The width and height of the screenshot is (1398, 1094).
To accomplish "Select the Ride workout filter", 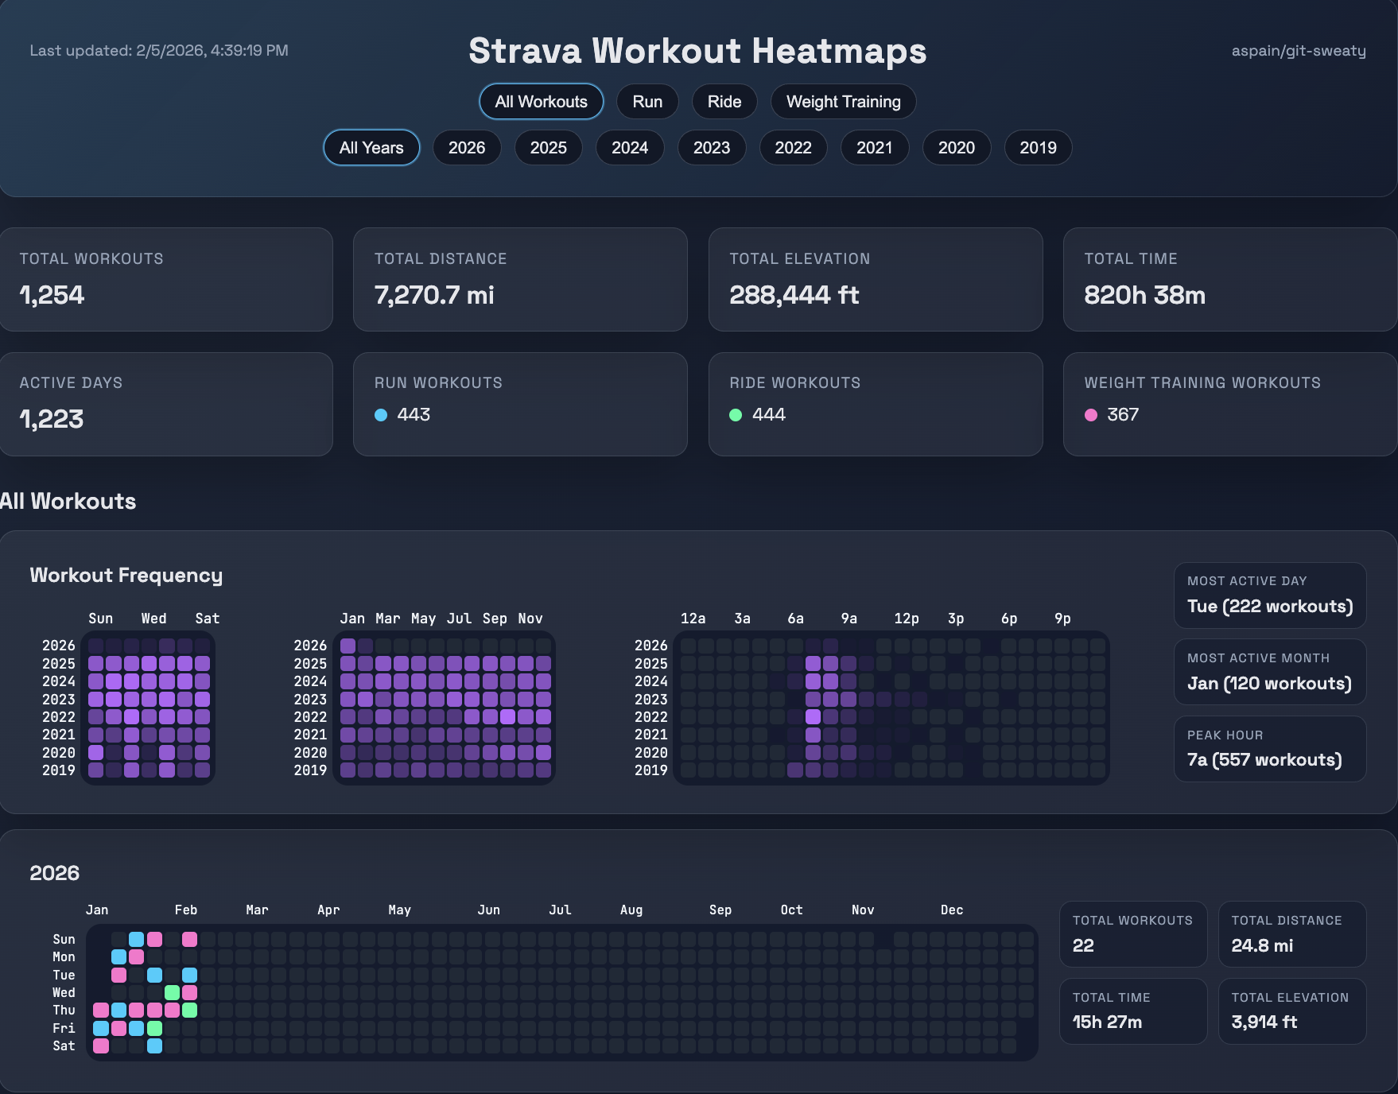I will pos(724,101).
